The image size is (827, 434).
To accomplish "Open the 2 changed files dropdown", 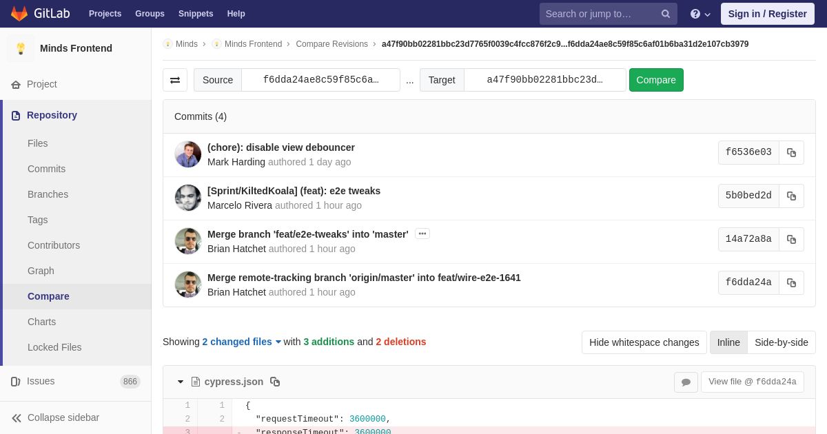I will pos(242,342).
